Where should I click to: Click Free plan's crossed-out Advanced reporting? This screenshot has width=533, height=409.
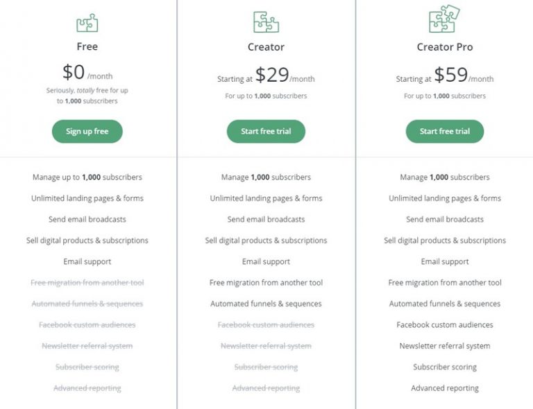tap(87, 388)
